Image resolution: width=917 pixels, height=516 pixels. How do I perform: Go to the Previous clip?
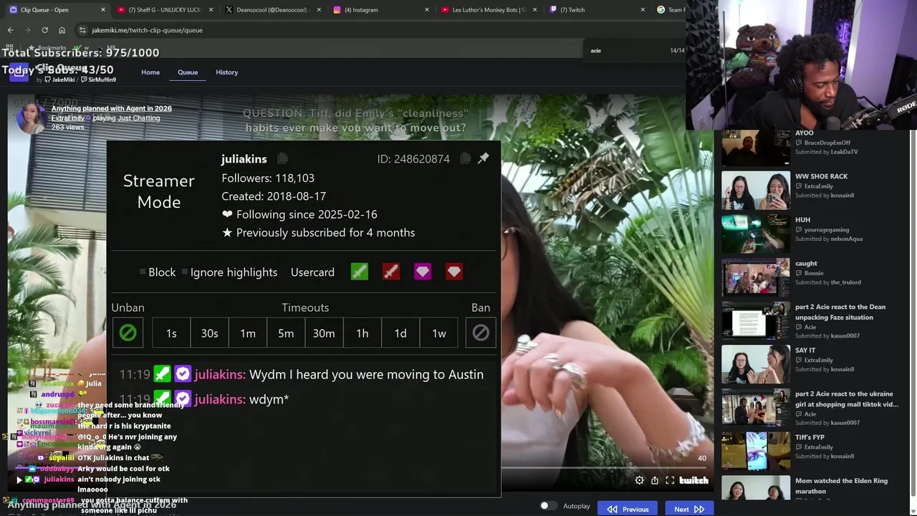(628, 509)
